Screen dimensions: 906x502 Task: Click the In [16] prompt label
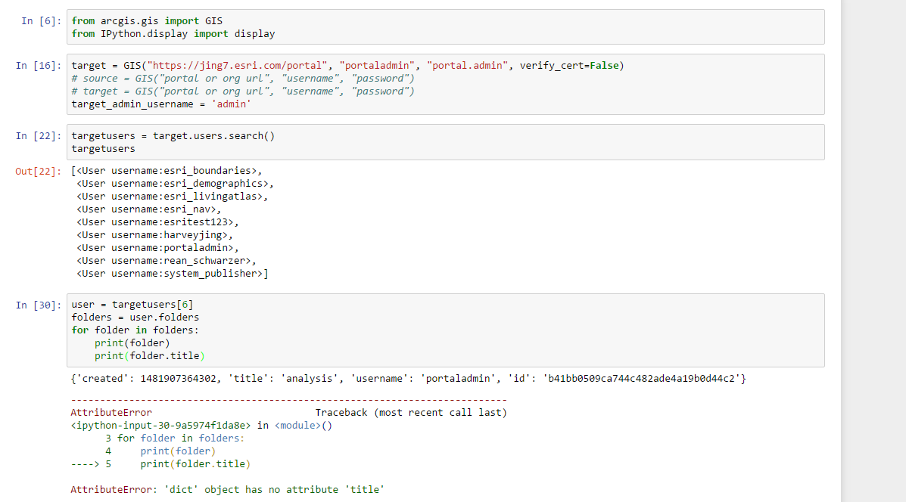[38, 66]
